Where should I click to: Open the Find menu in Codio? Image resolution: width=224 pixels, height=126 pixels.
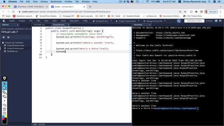tap(46, 21)
